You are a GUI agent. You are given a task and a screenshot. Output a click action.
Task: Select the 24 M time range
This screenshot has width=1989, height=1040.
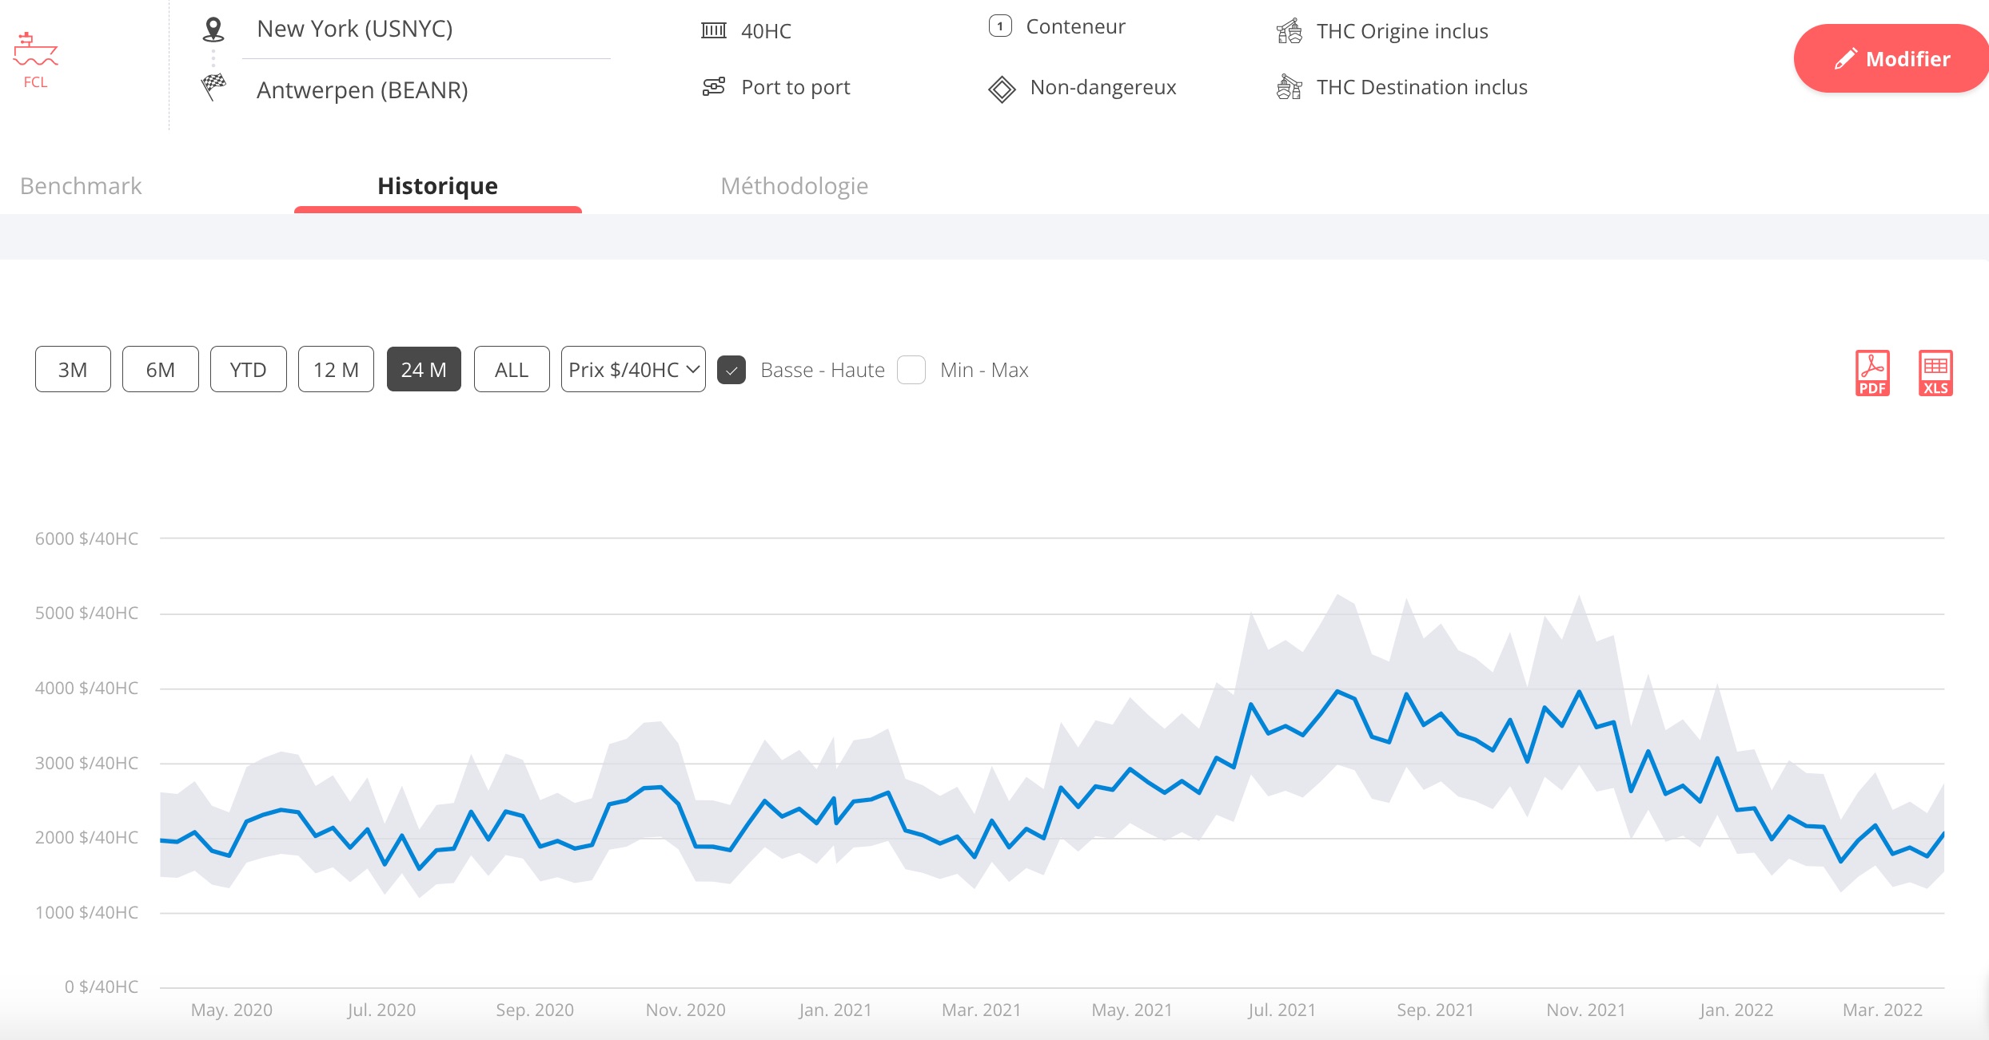pos(424,369)
